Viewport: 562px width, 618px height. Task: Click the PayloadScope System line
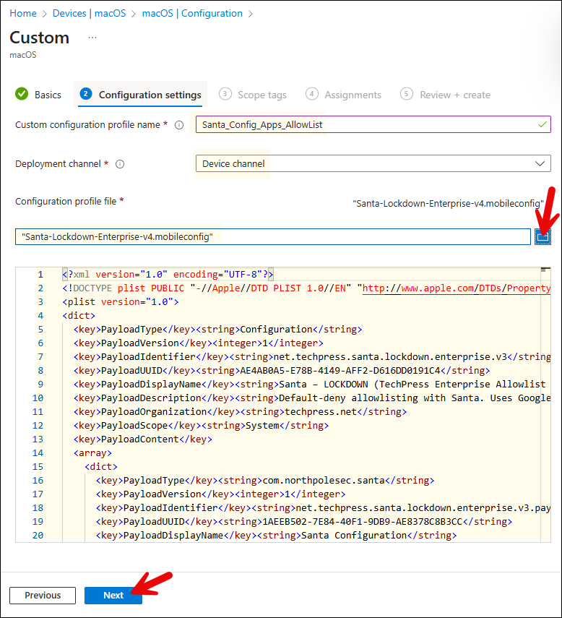202,426
